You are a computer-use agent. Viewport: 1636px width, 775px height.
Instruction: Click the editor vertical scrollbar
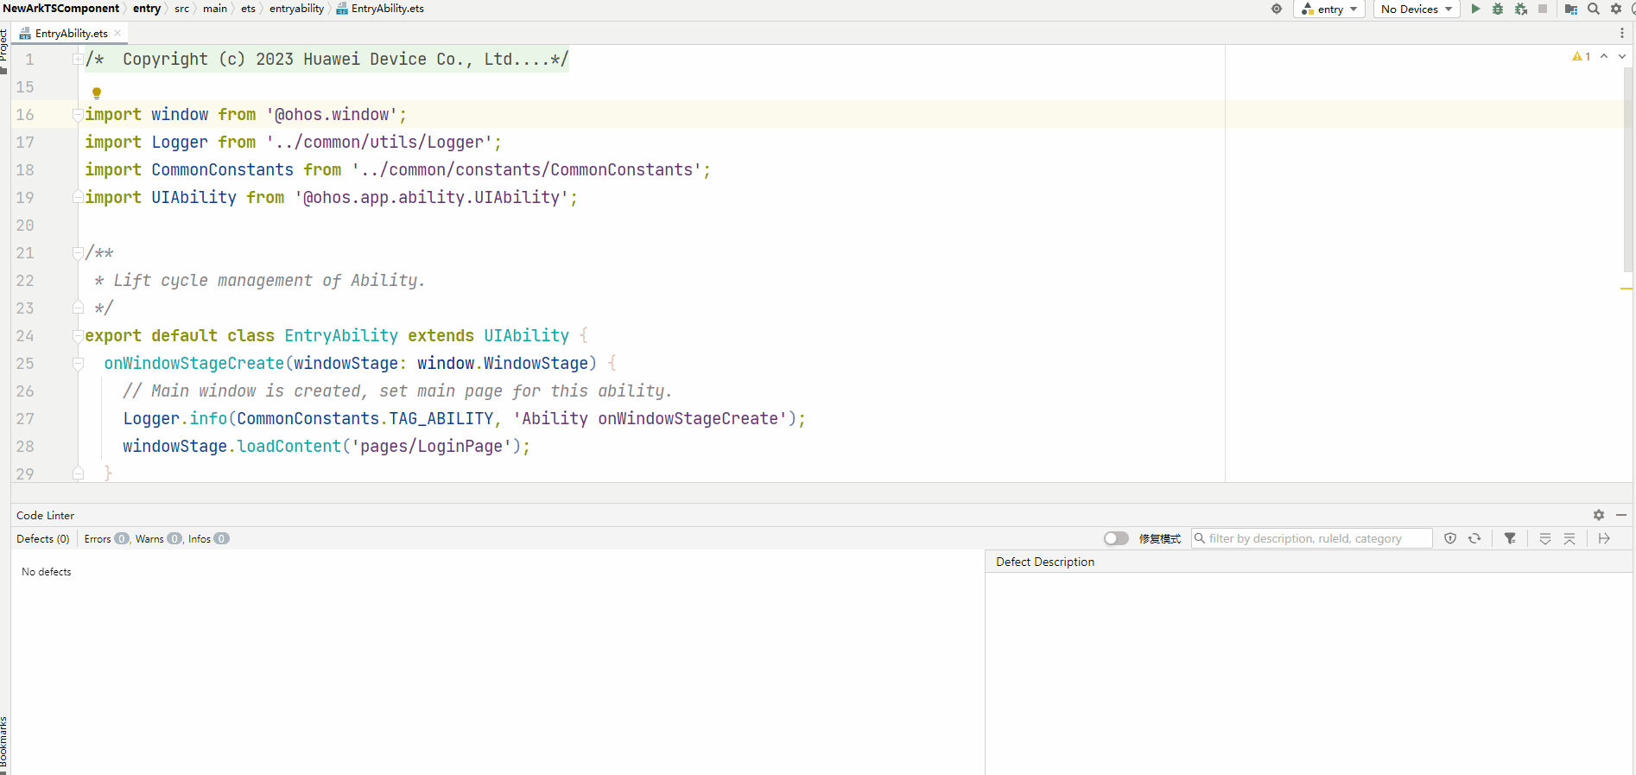pyautogui.click(x=1628, y=168)
